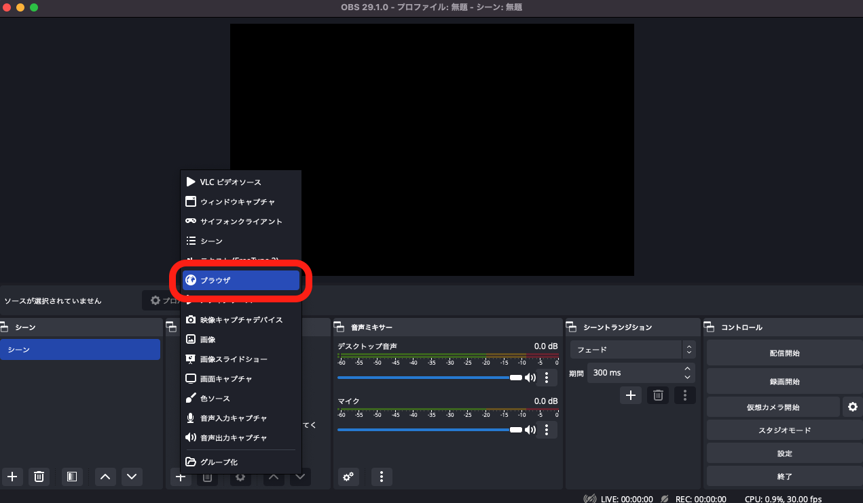Open advanced audio properties gears icon in 音声ミキサー
863x503 pixels.
point(348,477)
